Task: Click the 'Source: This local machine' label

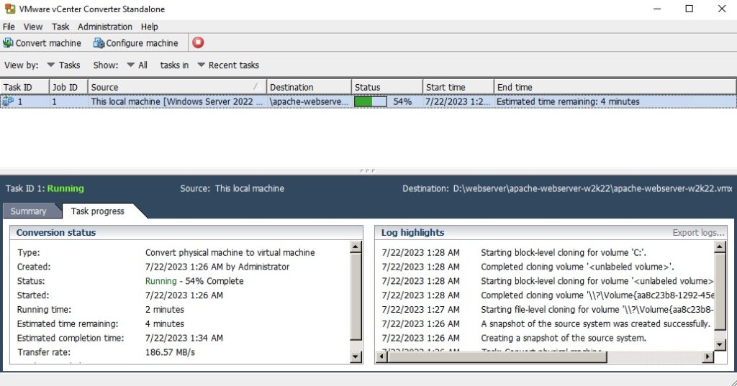Action: (x=232, y=188)
